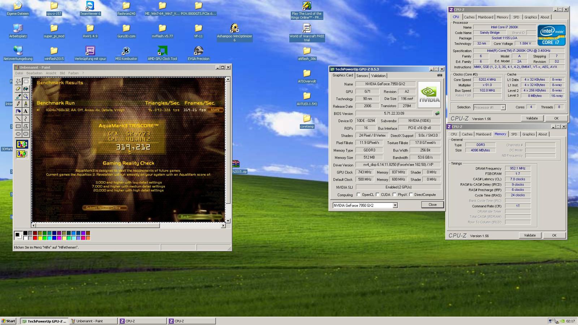Image resolution: width=578 pixels, height=325 pixels.
Task: Switch to the Sensors tab in GPU-Z
Action: pyautogui.click(x=362, y=76)
